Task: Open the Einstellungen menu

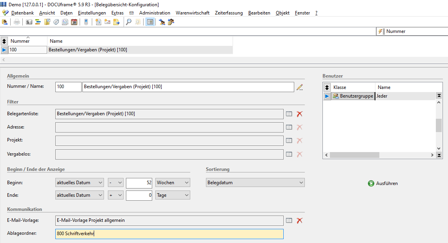Action: click(x=92, y=13)
